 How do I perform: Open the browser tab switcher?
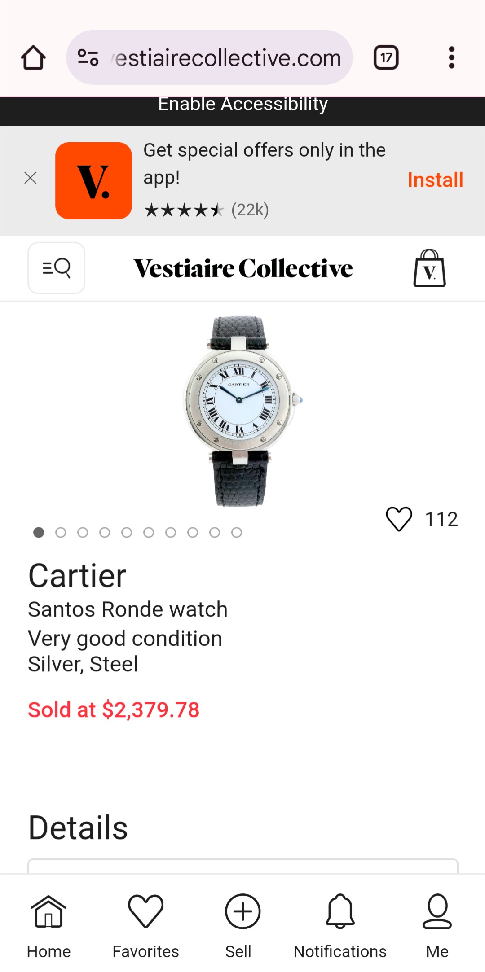click(386, 58)
